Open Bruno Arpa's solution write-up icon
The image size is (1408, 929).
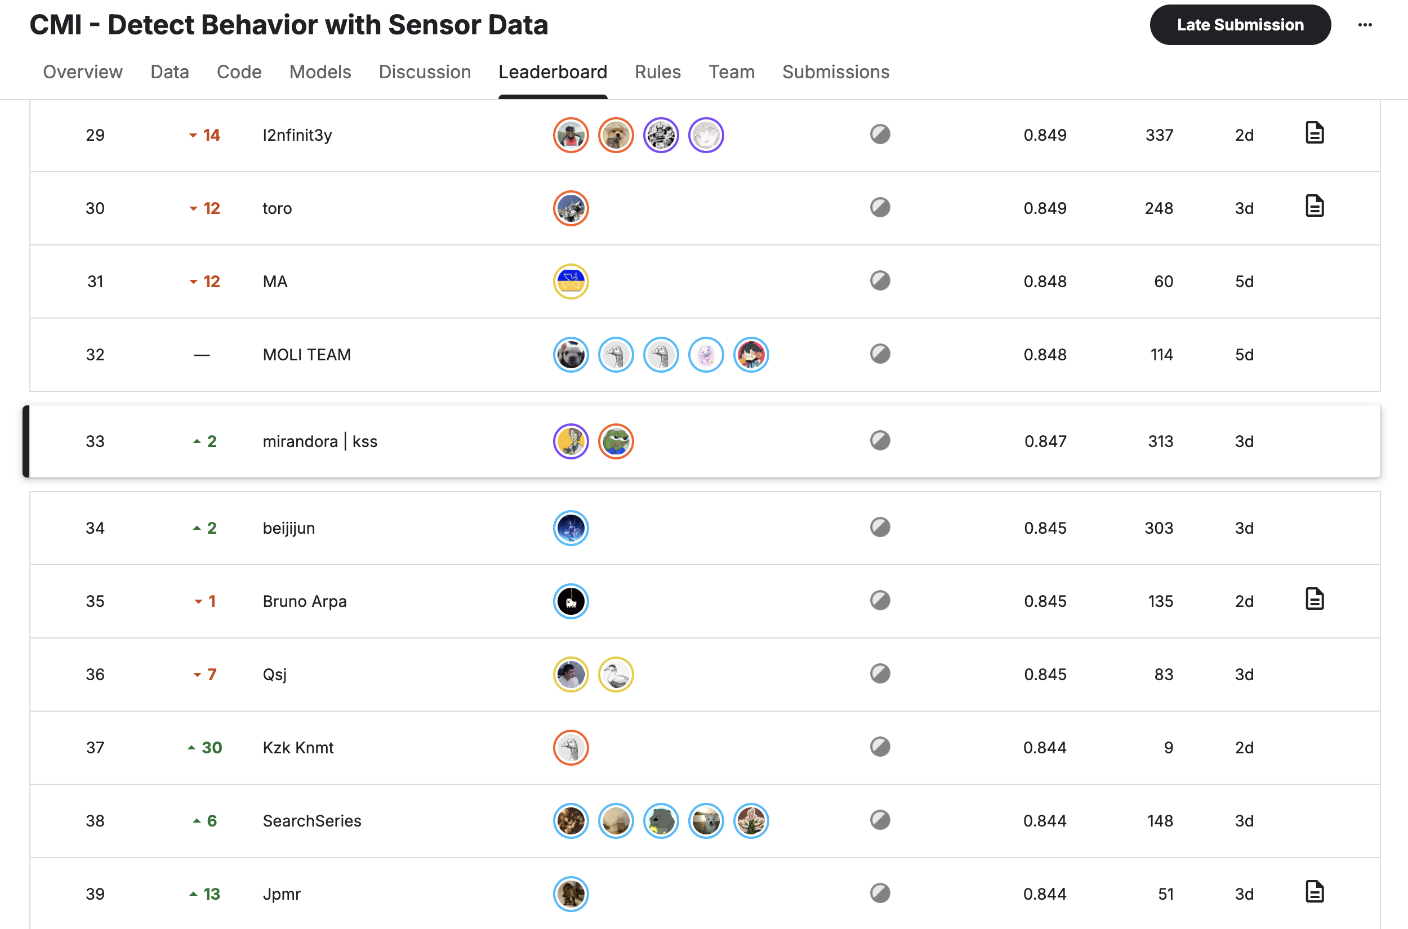(1315, 600)
